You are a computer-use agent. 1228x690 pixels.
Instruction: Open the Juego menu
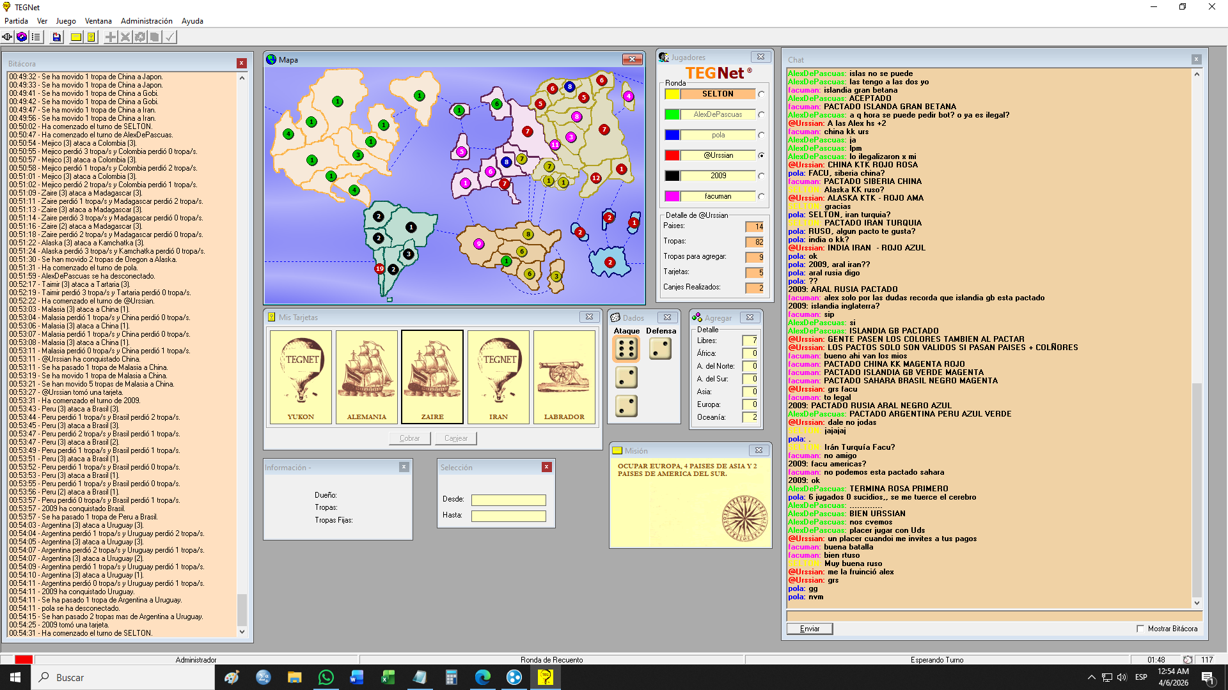[x=65, y=21]
